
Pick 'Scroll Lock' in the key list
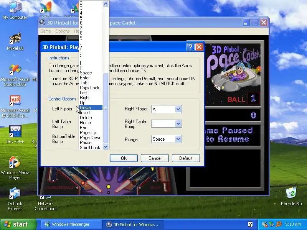(x=91, y=148)
